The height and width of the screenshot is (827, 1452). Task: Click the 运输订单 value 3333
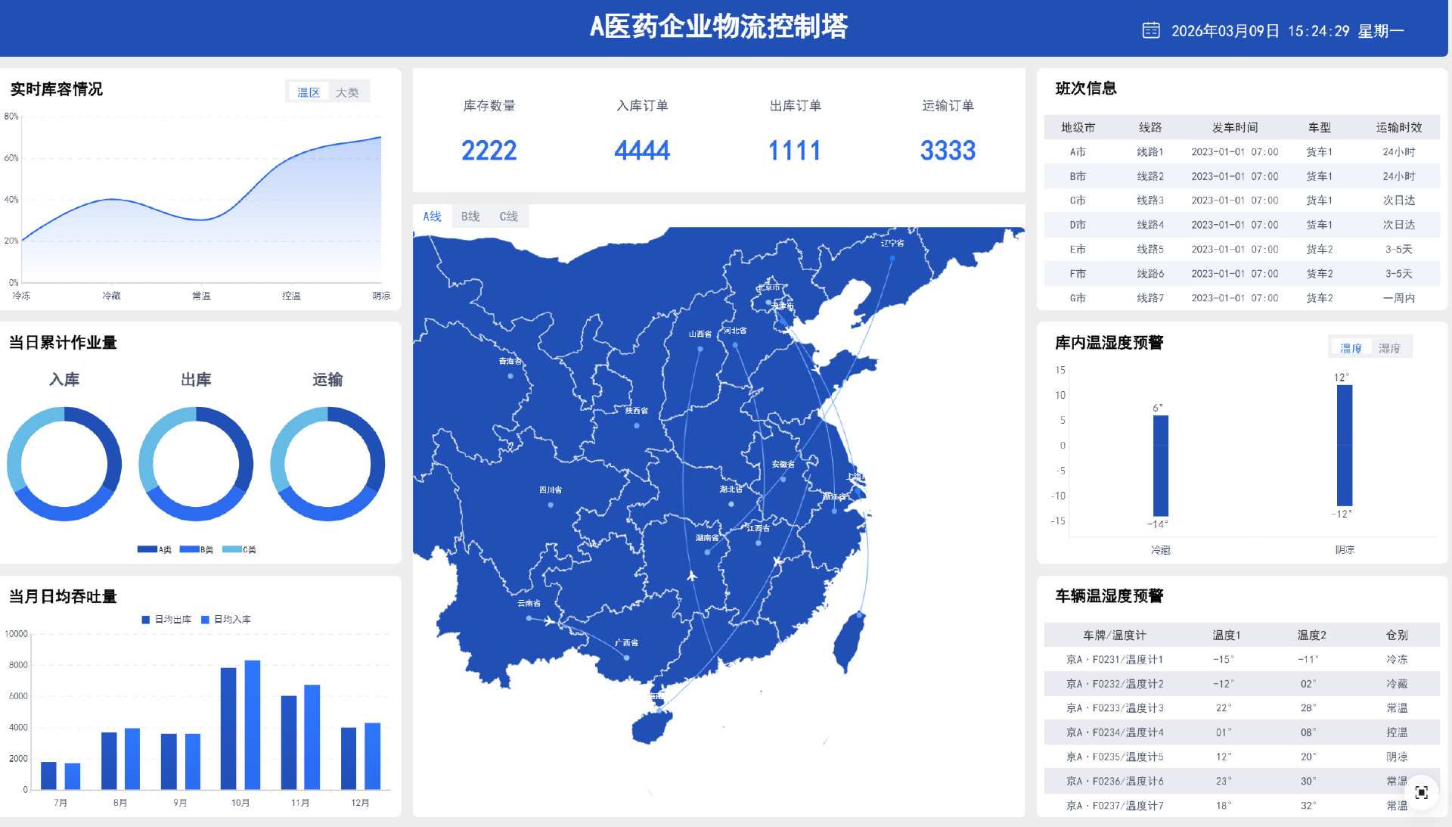(x=948, y=151)
